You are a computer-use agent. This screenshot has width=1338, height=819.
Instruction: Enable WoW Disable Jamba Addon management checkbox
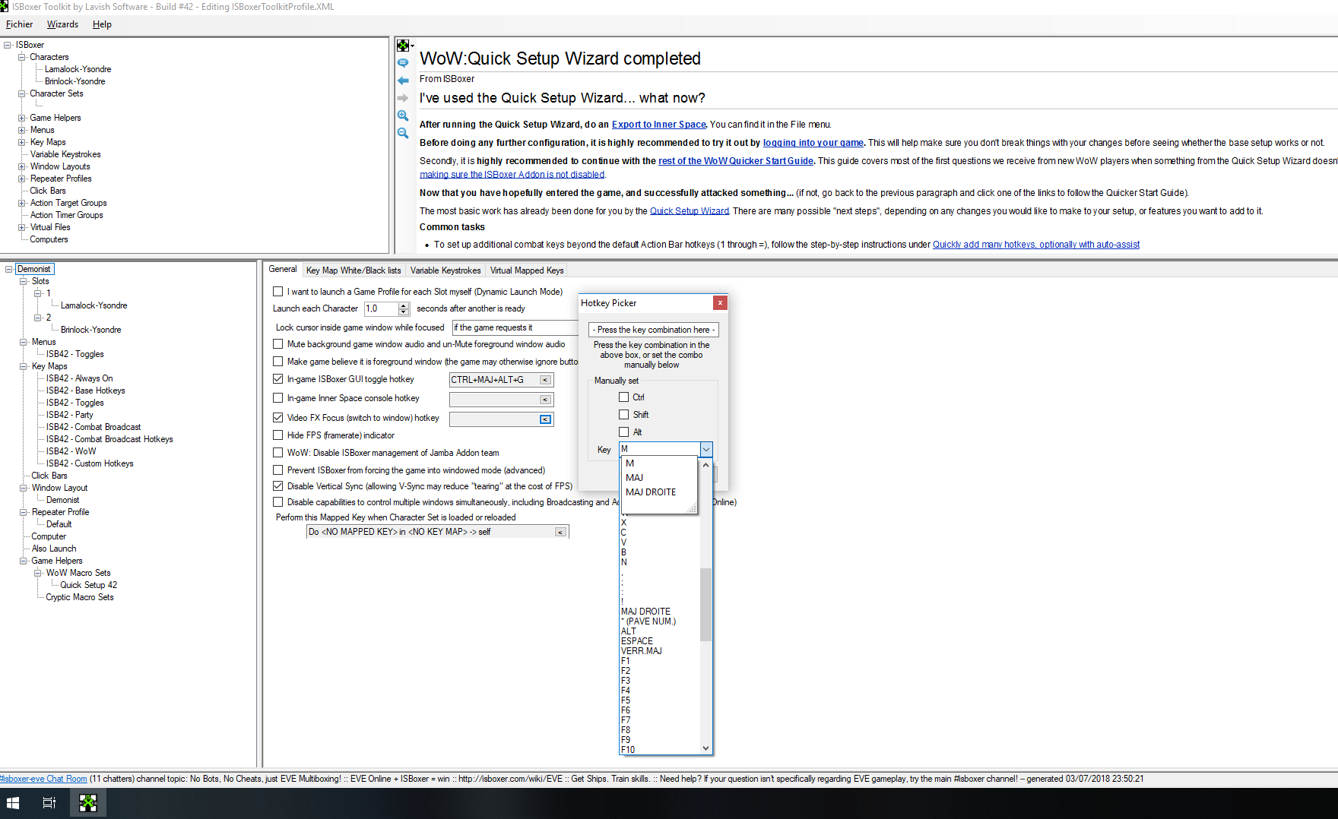pyautogui.click(x=278, y=453)
